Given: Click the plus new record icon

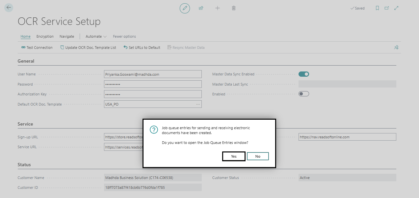Looking at the screenshot, I should (217, 8).
